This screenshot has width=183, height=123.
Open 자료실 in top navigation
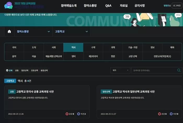pos(124,6)
